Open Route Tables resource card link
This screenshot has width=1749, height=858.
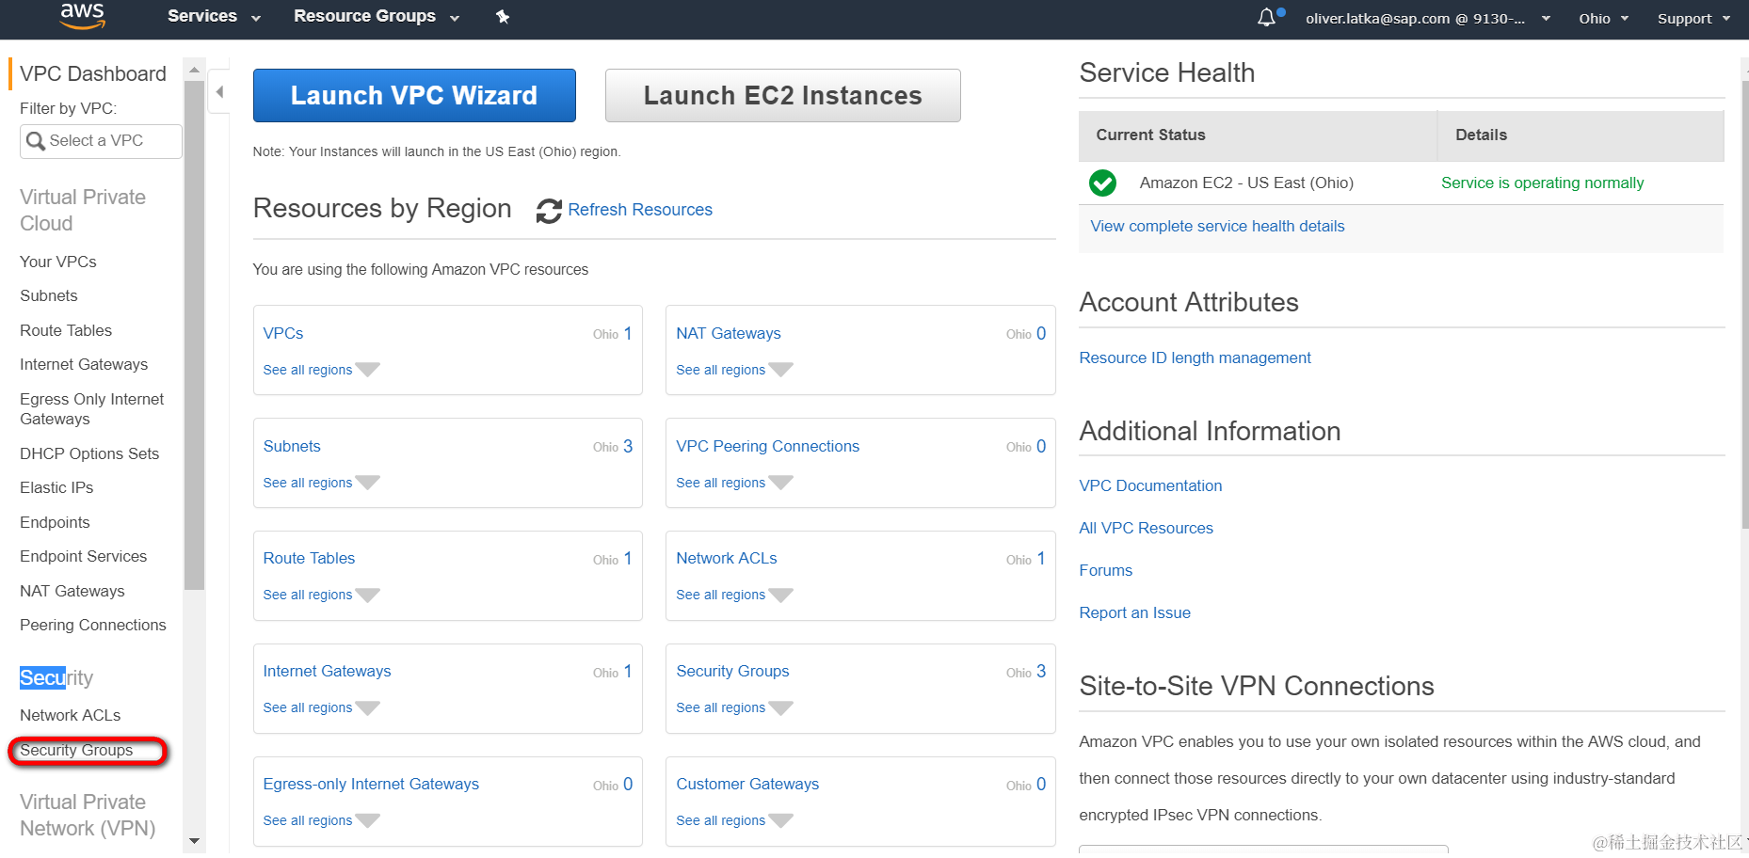pyautogui.click(x=309, y=558)
